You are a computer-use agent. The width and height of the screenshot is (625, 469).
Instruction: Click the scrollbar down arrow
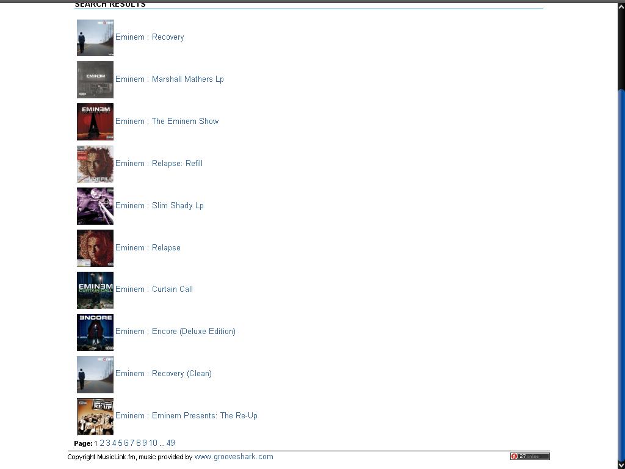point(621,464)
